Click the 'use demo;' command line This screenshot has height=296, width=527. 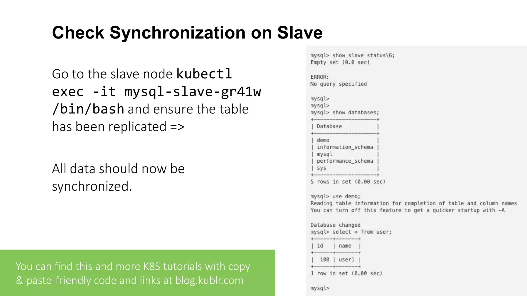tap(335, 197)
